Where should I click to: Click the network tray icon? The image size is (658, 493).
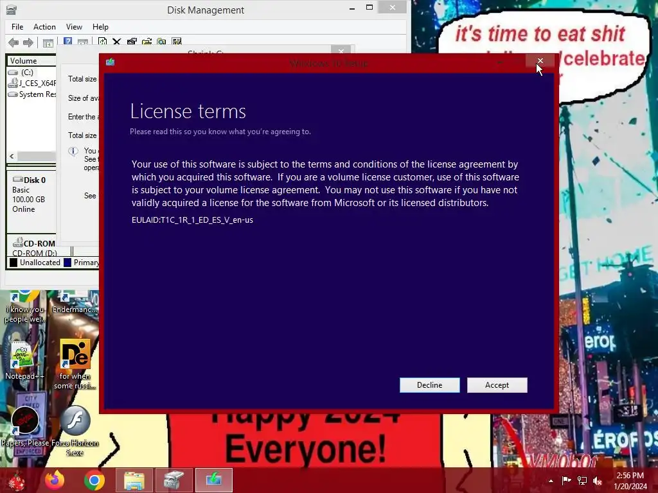(x=582, y=480)
